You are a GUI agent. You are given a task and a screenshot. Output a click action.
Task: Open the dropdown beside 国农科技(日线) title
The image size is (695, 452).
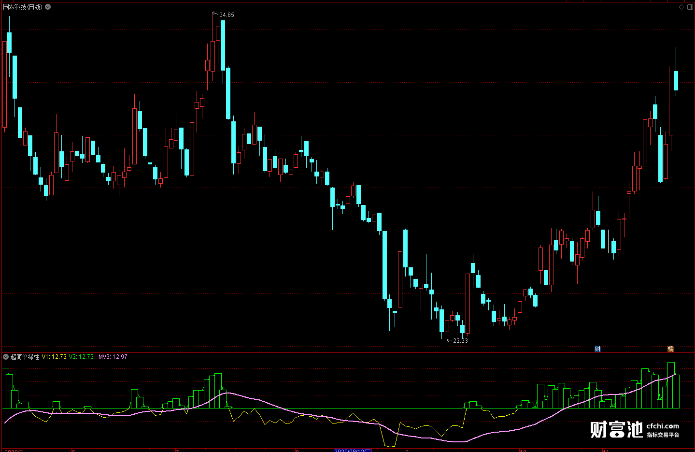[48, 7]
